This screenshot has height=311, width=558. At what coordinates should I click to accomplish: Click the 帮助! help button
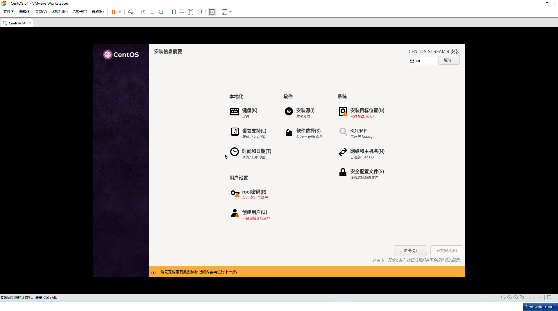[449, 60]
